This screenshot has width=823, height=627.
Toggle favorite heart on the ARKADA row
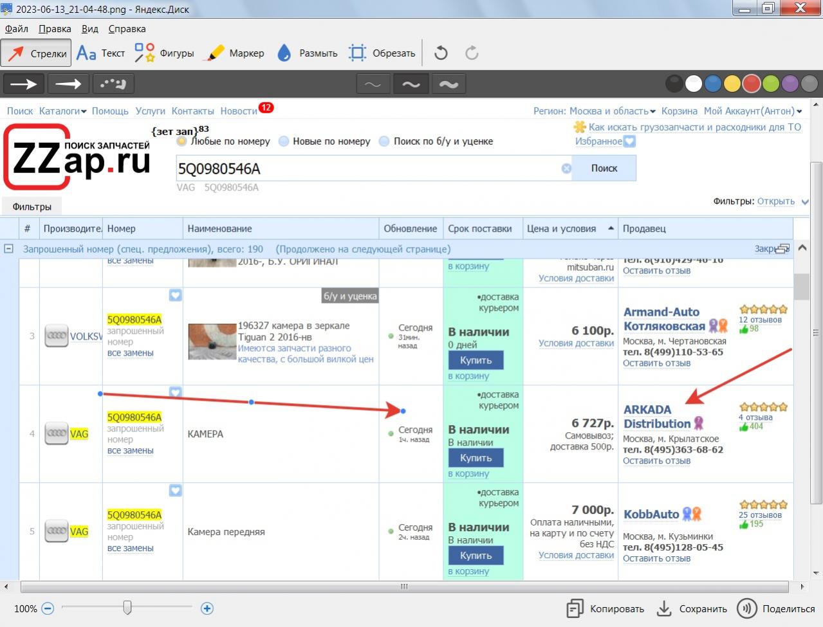[176, 392]
